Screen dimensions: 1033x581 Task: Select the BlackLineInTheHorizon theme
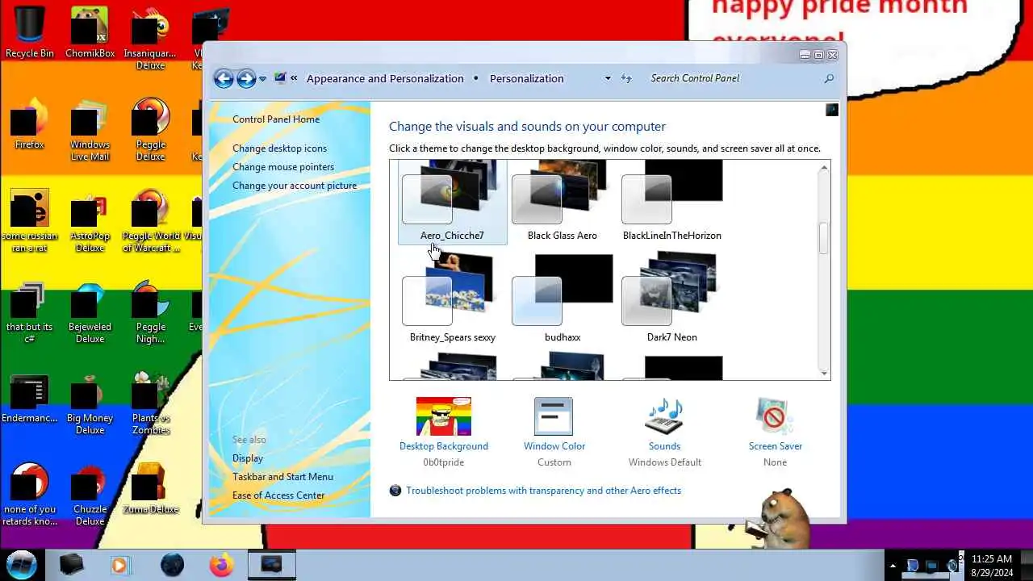(x=671, y=202)
